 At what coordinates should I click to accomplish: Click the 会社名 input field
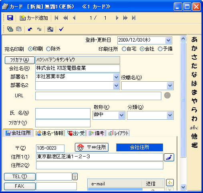coord(78,68)
